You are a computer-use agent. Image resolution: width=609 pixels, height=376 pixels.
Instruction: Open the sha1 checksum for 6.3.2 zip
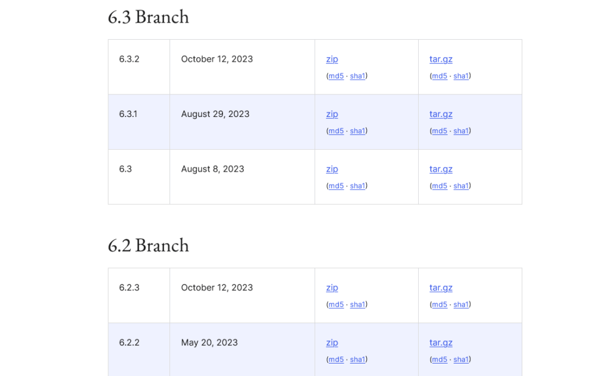pos(357,76)
